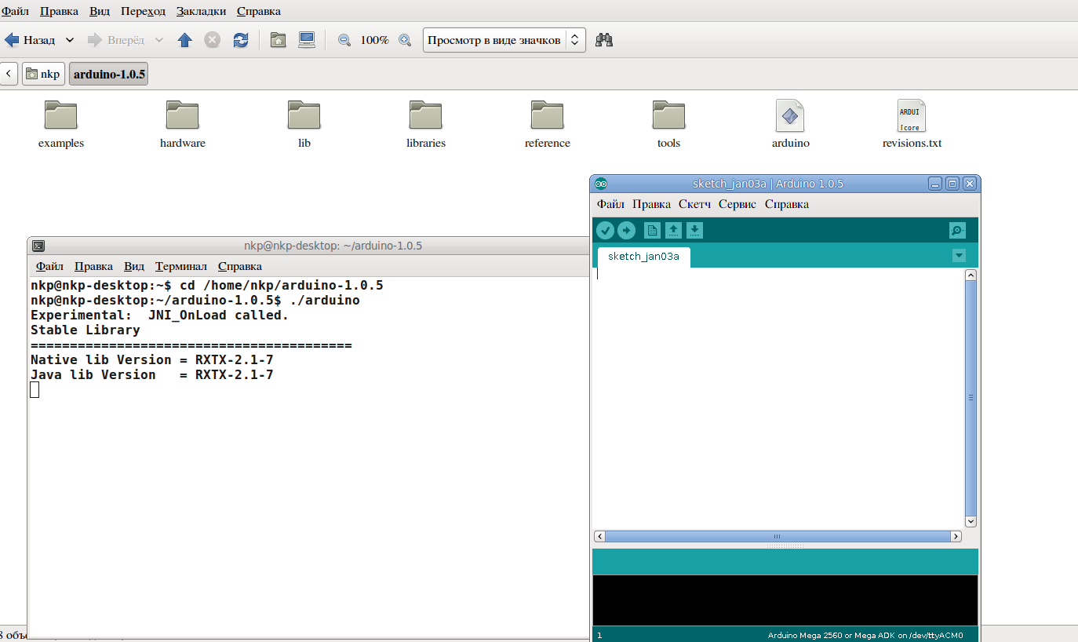Click the stop loading button in file manager
Viewport: 1078px width, 642px height.
[x=213, y=40]
